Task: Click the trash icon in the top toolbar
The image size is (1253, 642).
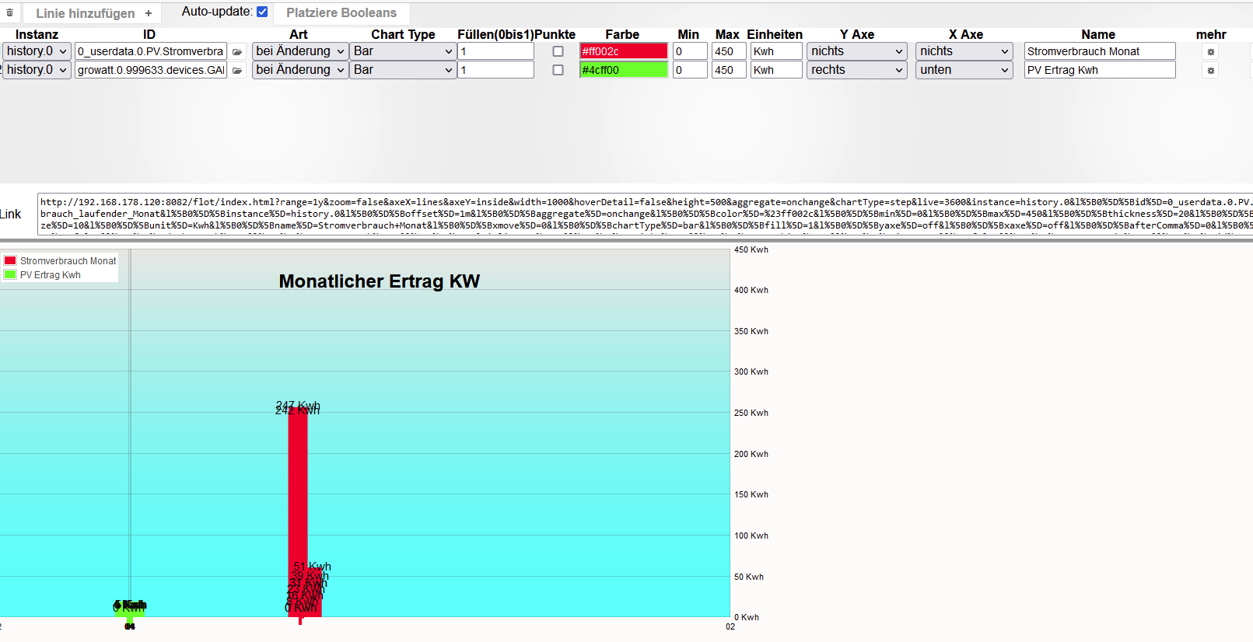Action: pyautogui.click(x=9, y=13)
